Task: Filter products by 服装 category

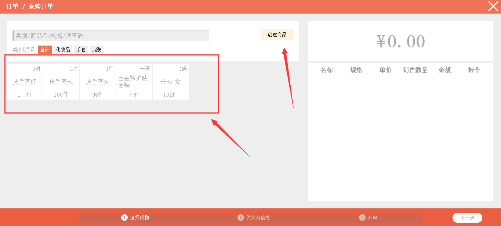Action: [x=97, y=50]
